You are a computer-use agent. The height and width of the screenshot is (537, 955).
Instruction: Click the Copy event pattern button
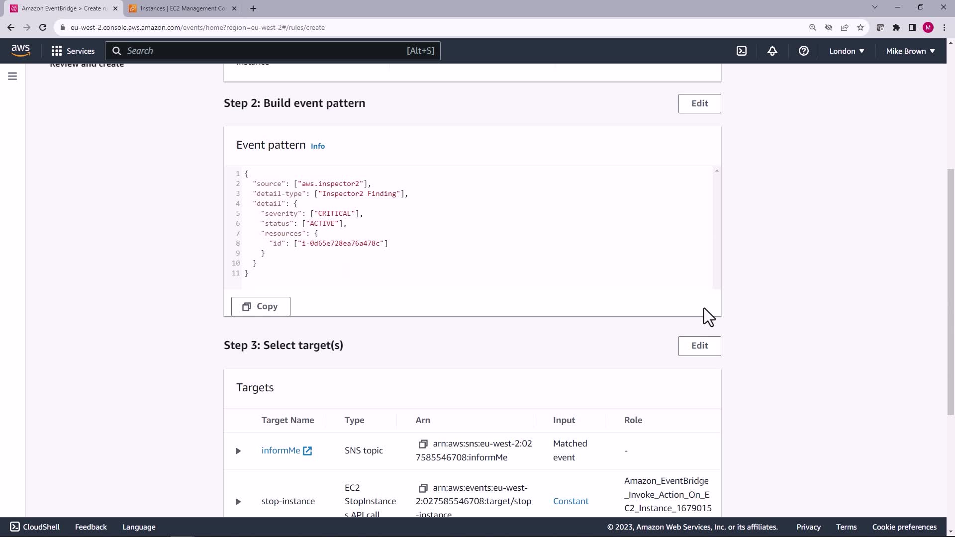[x=261, y=306]
